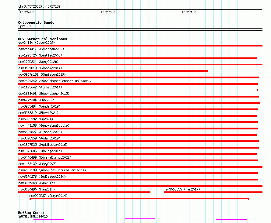Click the 45727000 ruler position
The height and width of the screenshot is (223, 271).
click(x=108, y=12)
